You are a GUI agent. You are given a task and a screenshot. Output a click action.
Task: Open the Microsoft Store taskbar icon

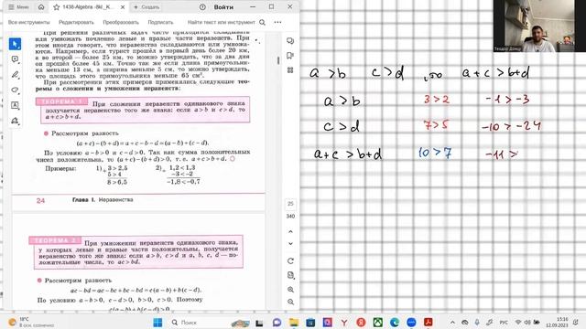pyautogui.click(x=310, y=323)
